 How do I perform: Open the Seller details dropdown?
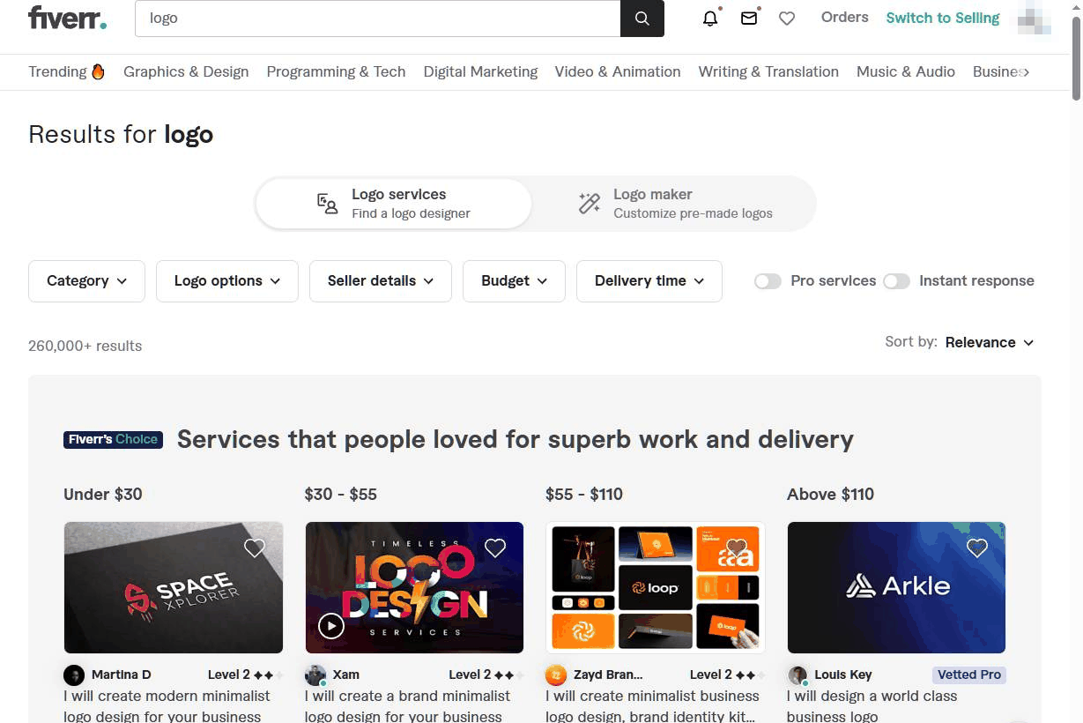(381, 281)
